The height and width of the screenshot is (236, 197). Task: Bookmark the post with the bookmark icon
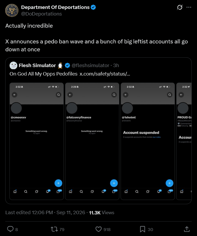tap(142, 229)
